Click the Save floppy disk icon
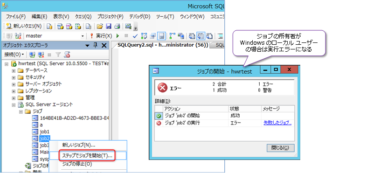373x173 pixels. tap(109, 26)
